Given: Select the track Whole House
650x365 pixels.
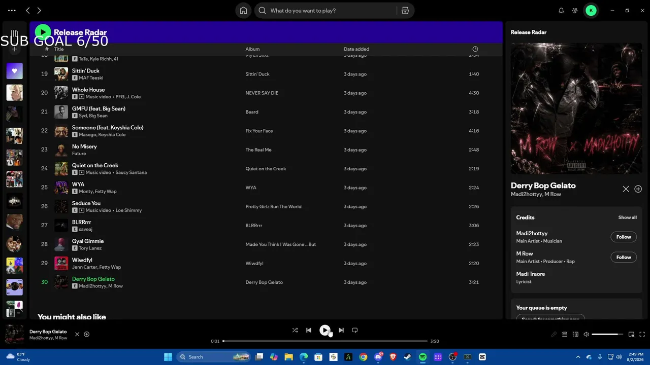Looking at the screenshot, I should pyautogui.click(x=88, y=90).
